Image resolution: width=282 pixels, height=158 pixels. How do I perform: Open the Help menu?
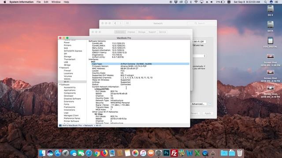67,2
